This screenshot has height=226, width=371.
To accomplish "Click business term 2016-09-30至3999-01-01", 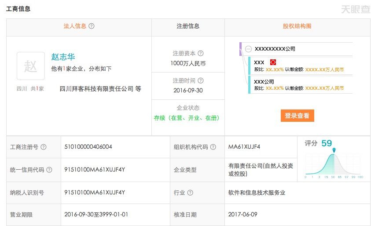I will coord(96,215).
